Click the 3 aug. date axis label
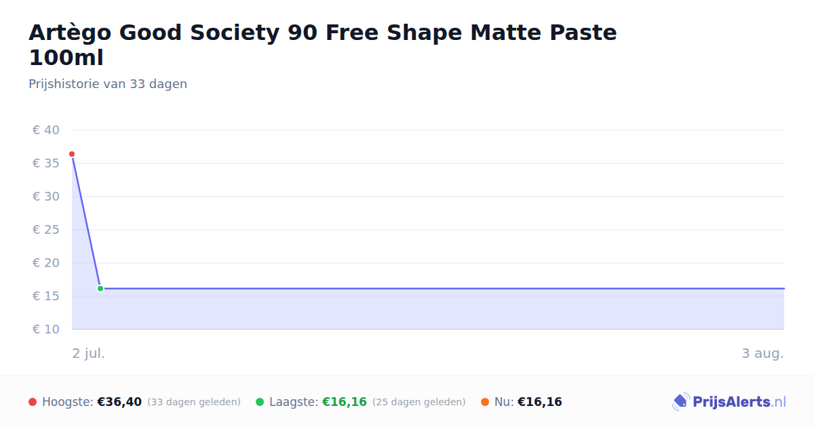 click(763, 353)
